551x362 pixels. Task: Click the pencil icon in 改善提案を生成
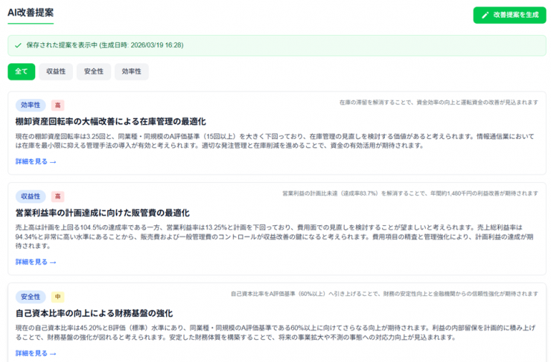point(485,15)
